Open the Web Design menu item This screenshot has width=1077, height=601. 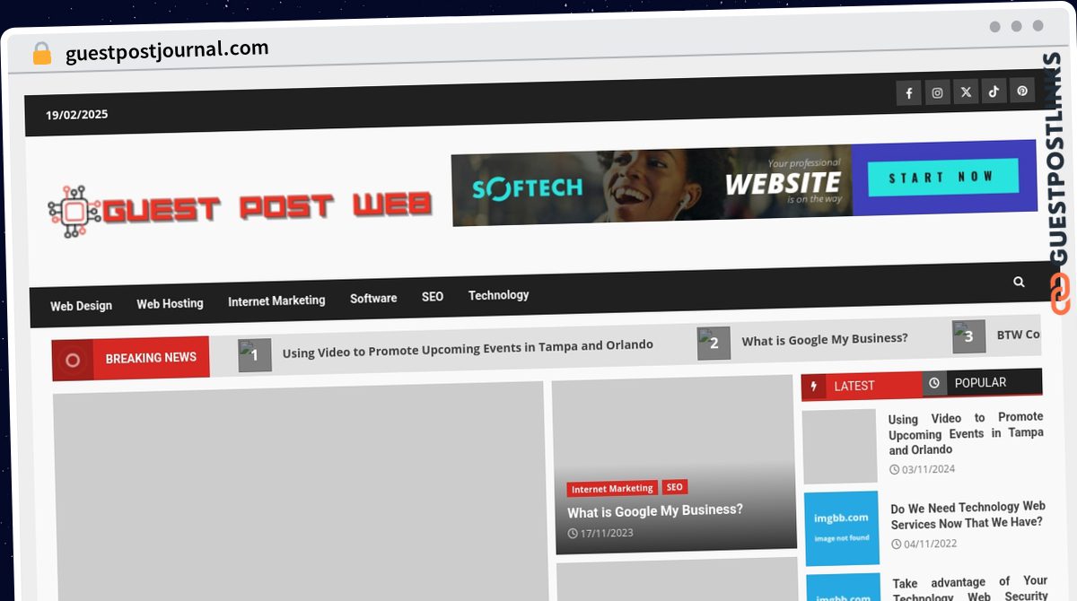[x=81, y=306]
